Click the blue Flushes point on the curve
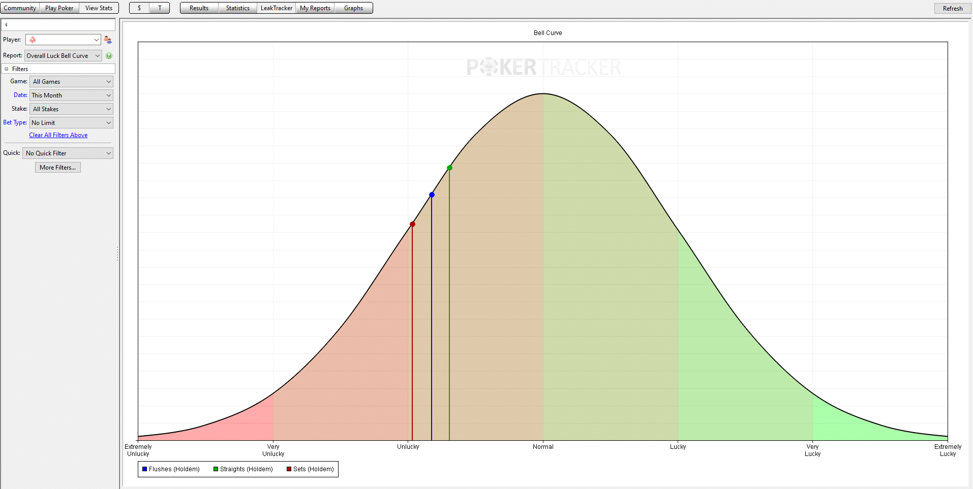Image resolution: width=973 pixels, height=489 pixels. click(432, 195)
